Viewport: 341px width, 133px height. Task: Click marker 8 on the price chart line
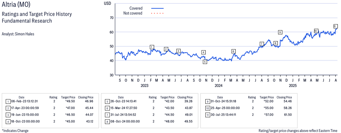click(x=276, y=43)
